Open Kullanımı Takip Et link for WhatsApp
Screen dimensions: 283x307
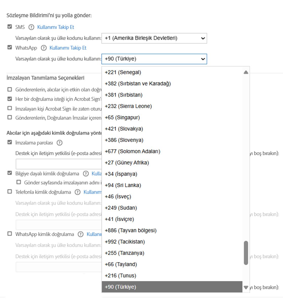coord(68,48)
